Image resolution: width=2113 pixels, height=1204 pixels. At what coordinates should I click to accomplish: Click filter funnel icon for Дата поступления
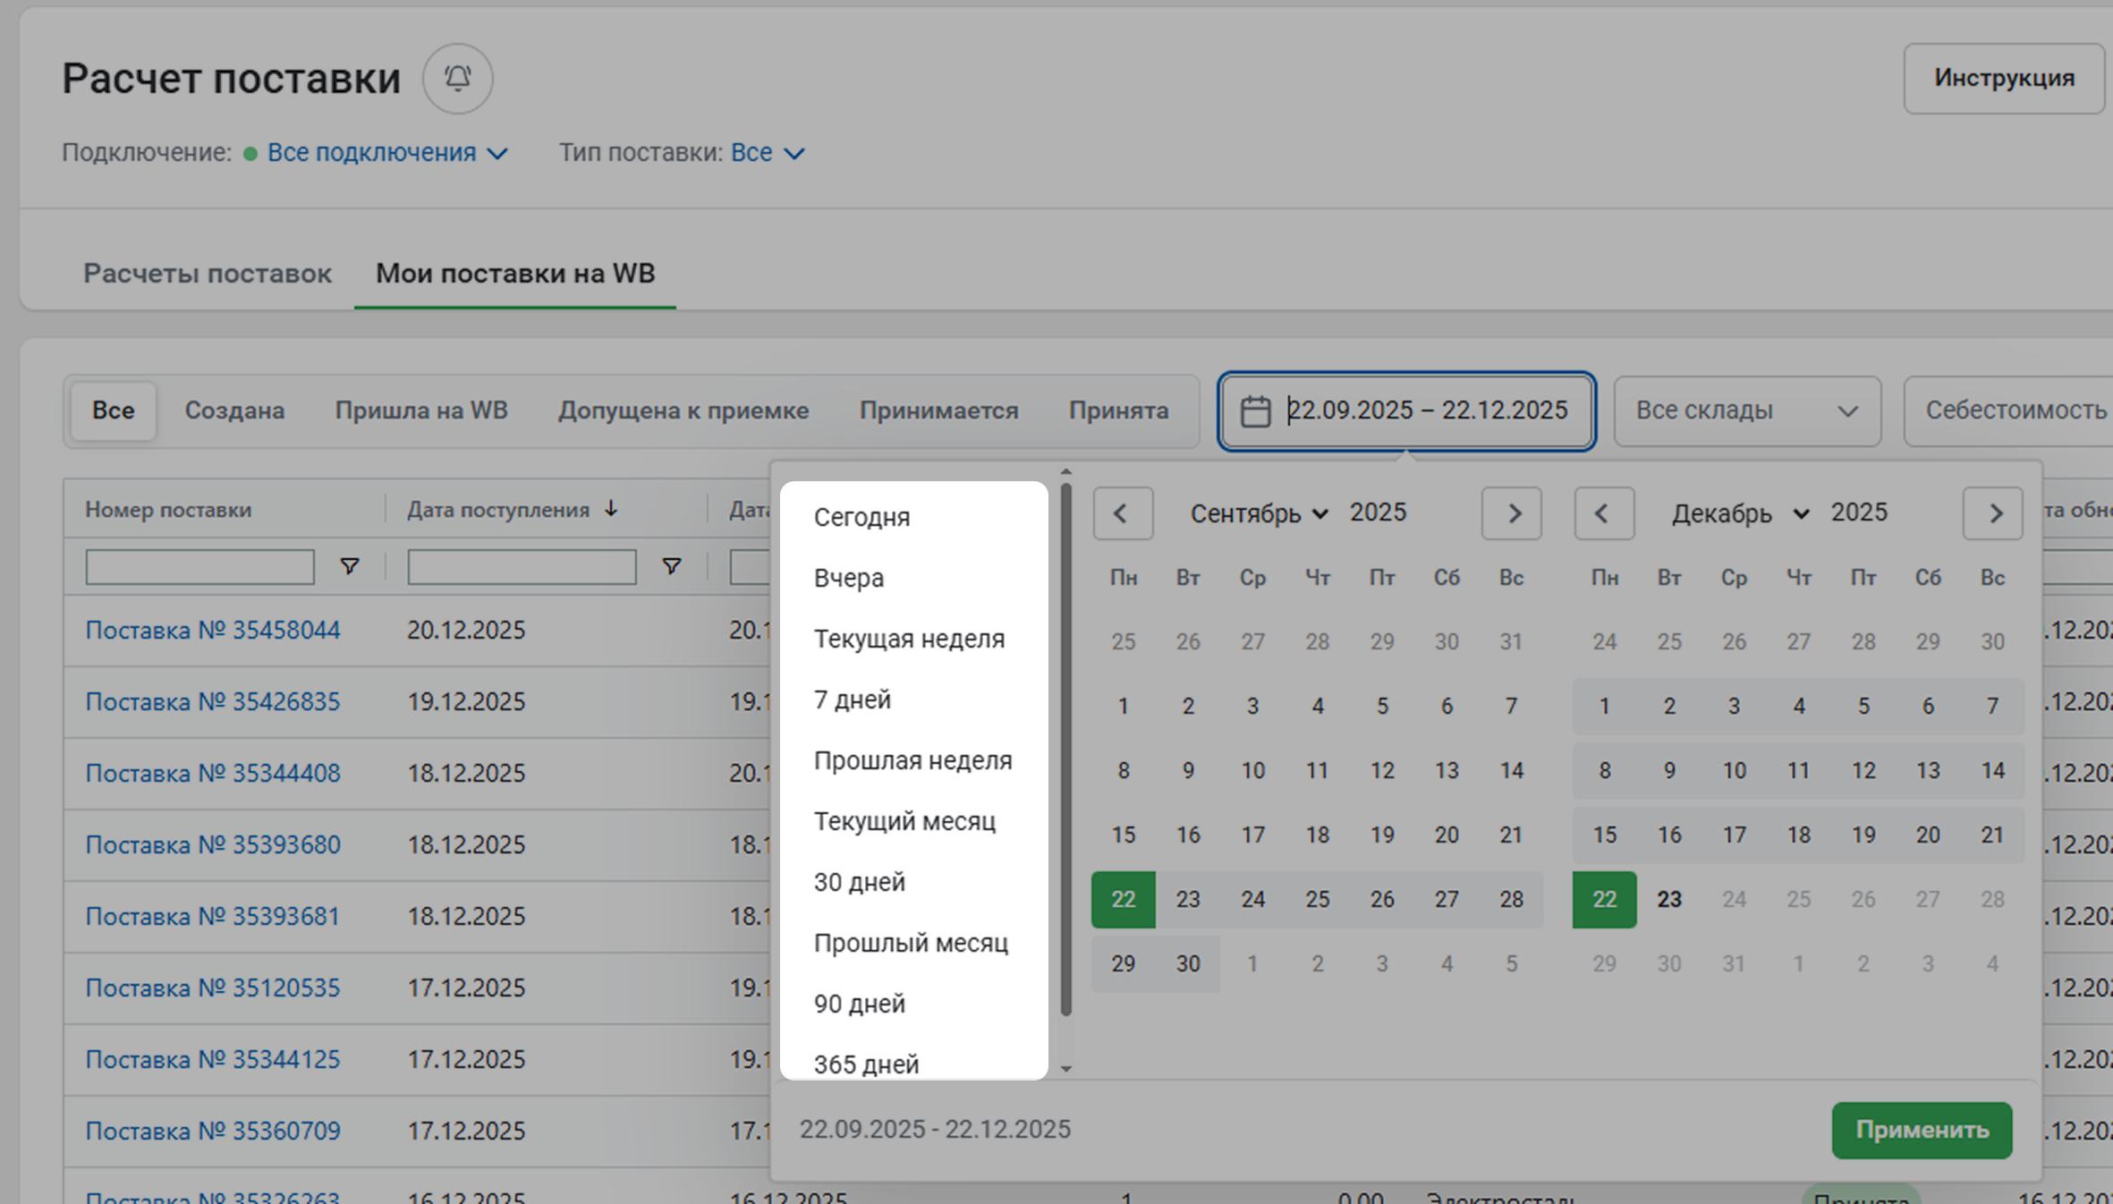[671, 566]
